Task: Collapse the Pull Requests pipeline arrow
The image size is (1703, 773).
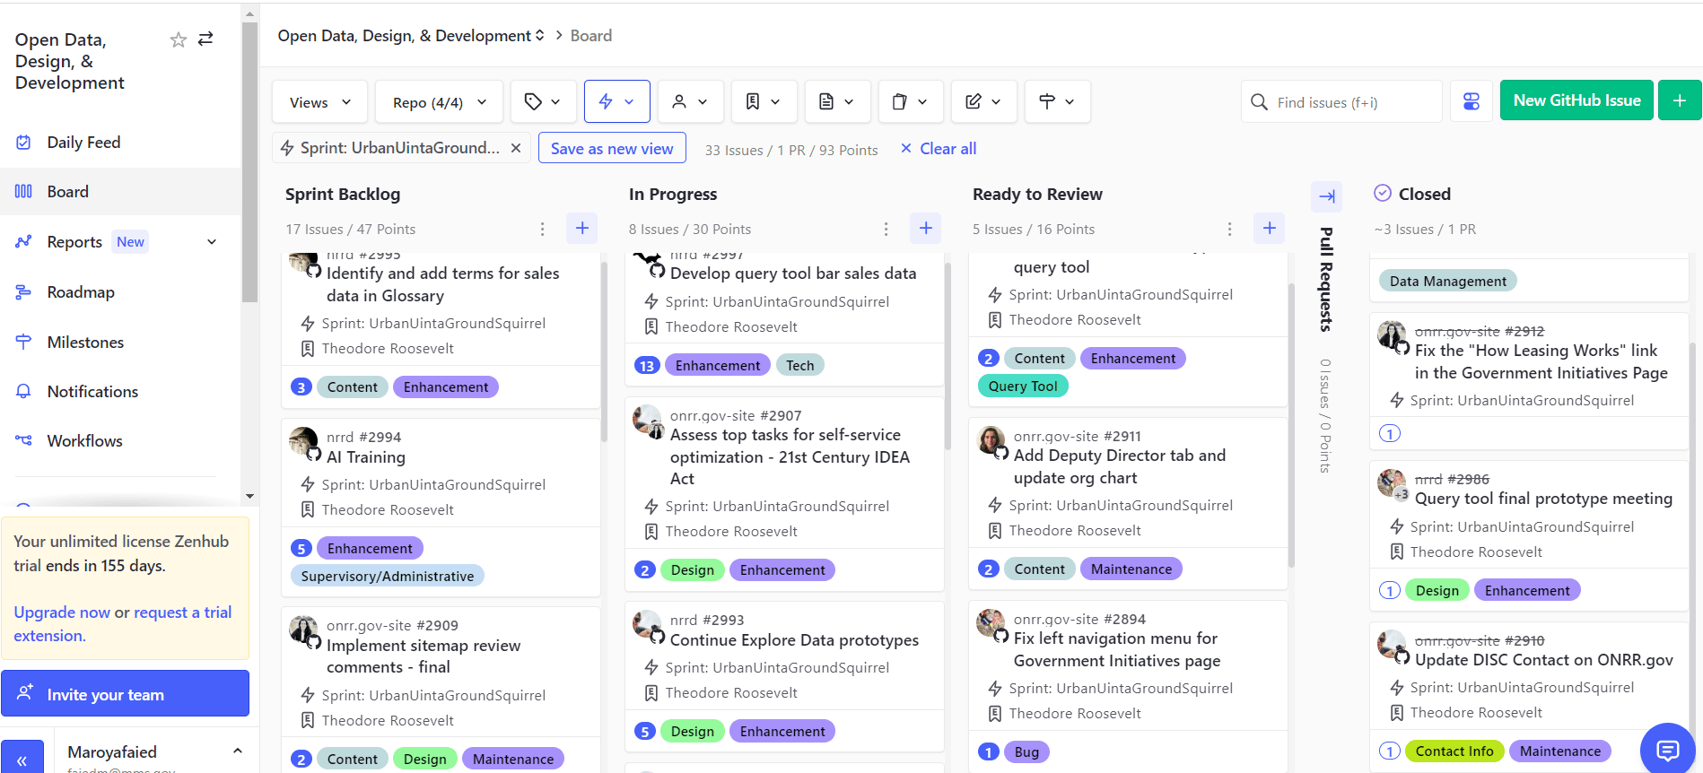Action: coord(1326,196)
